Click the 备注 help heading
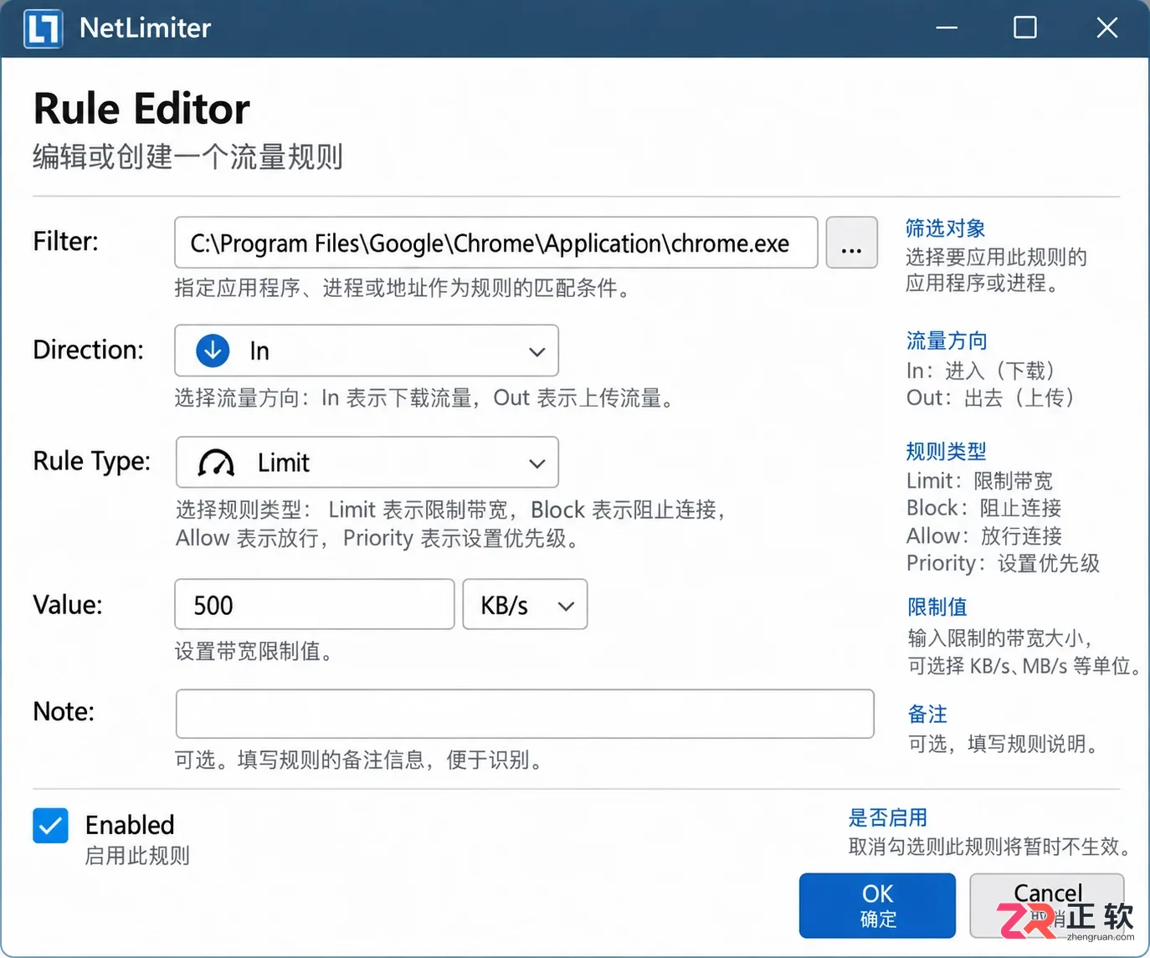 928,714
